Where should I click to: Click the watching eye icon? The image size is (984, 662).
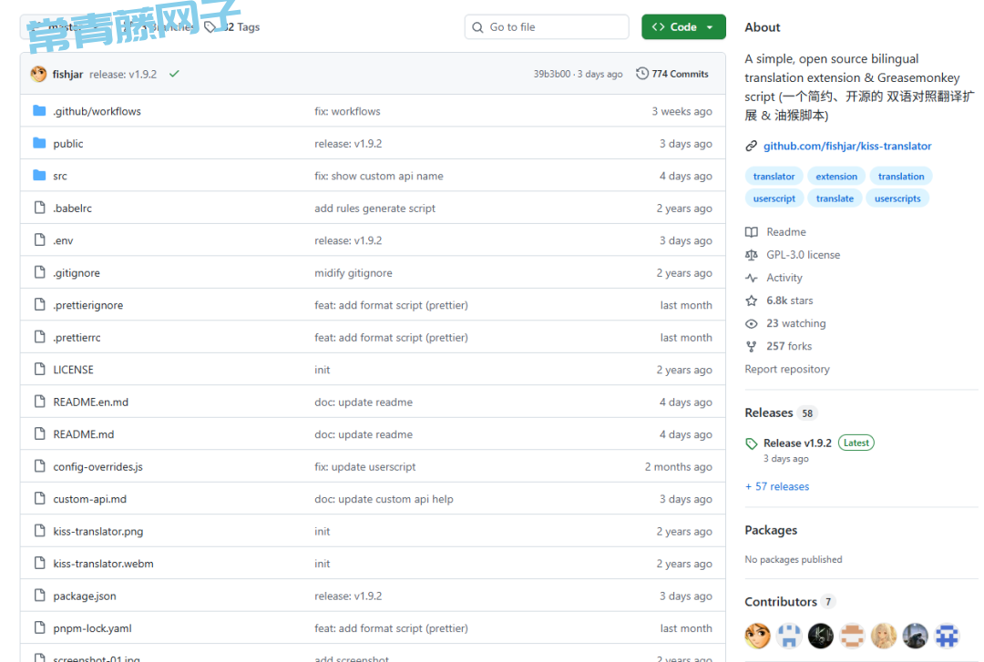pyautogui.click(x=751, y=323)
